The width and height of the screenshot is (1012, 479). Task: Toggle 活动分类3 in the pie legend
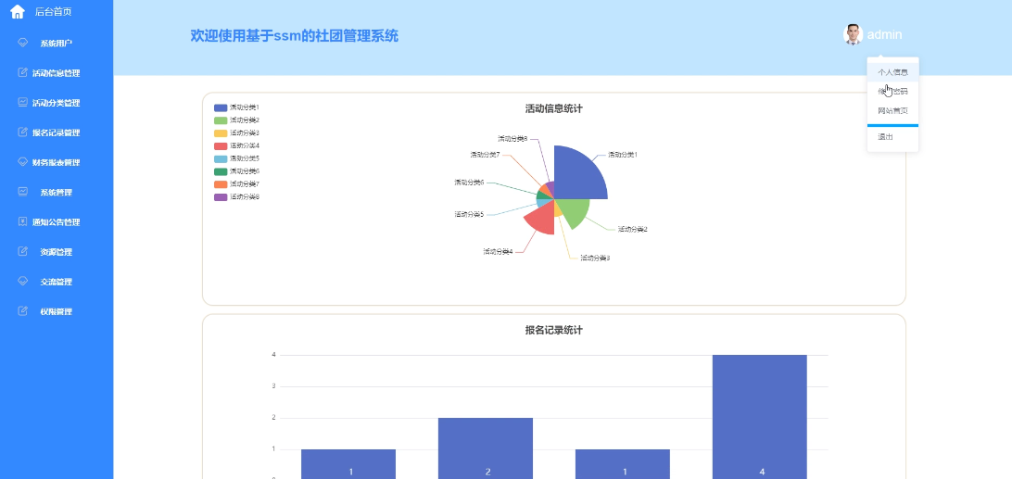[237, 133]
